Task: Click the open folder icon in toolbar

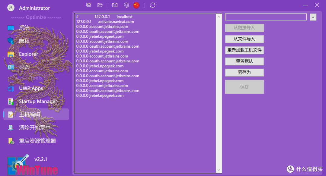Action: 100,5
